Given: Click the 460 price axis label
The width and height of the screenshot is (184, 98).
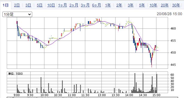Looking at the screenshot, I should (173, 28).
